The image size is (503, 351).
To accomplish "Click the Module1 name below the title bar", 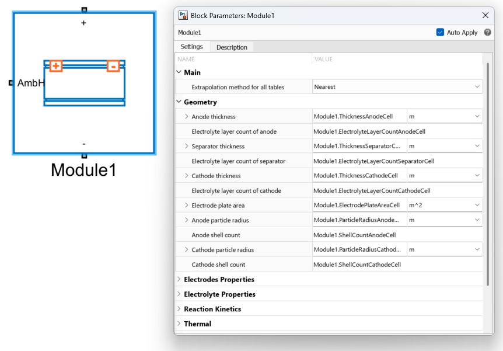I will coord(190,33).
